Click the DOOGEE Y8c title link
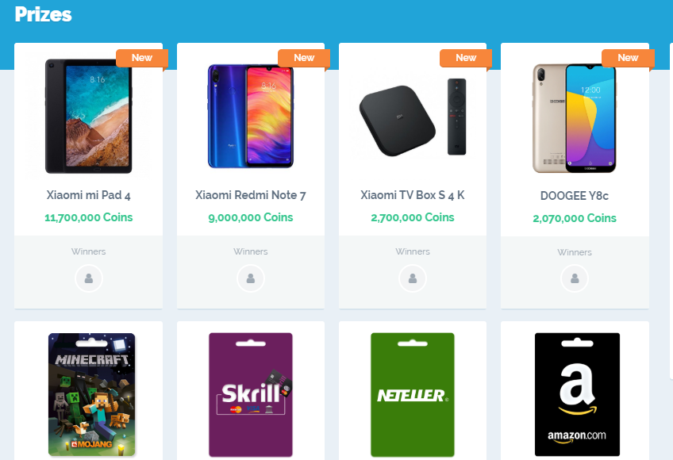 click(x=575, y=196)
